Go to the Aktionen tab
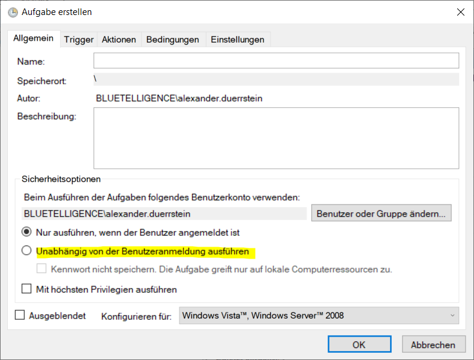Image resolution: width=474 pixels, height=360 pixels. click(119, 40)
